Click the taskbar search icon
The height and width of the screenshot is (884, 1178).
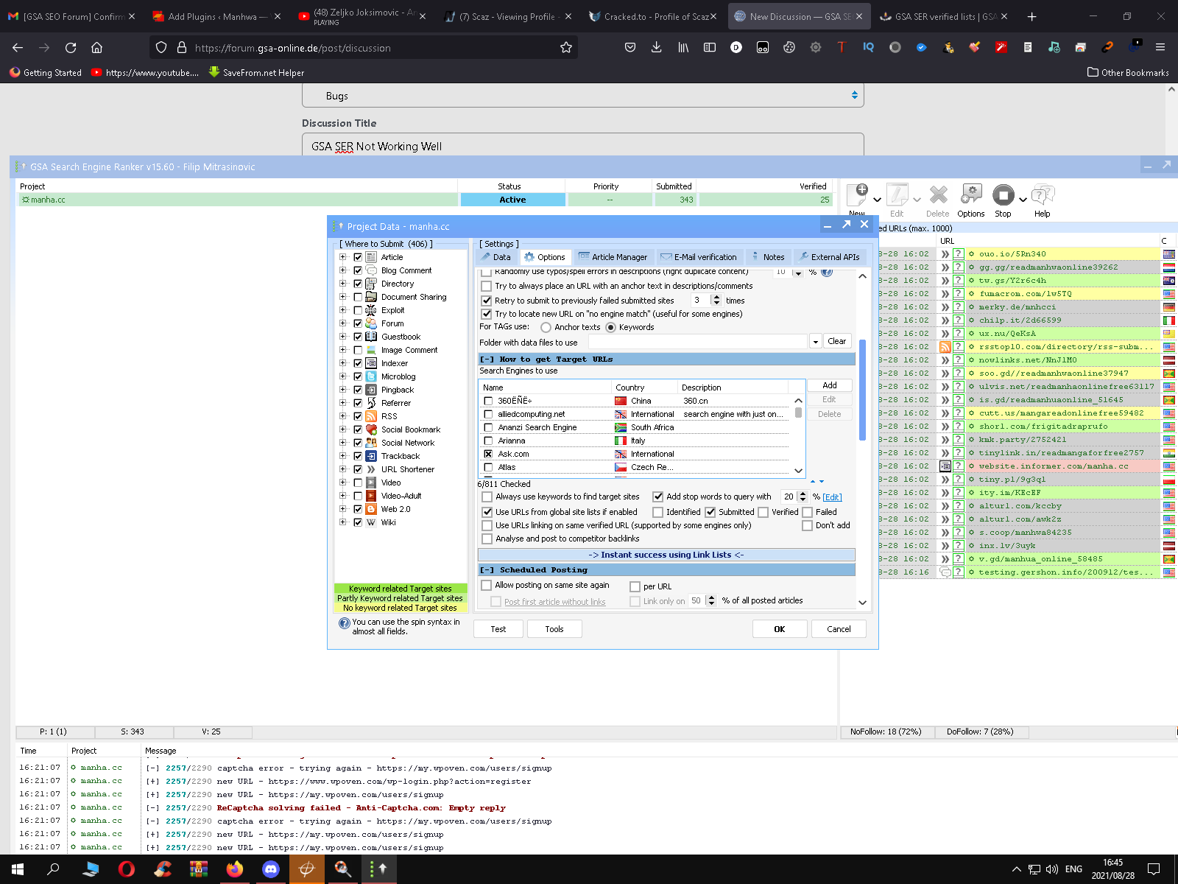click(53, 869)
